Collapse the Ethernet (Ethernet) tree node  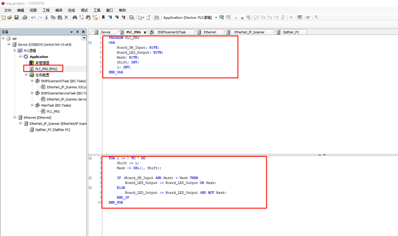(15, 117)
